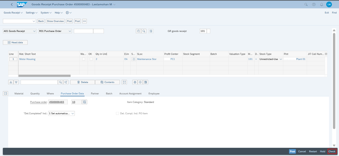Screen dimensions: 339x156
Task: Open the notifications bell
Action: pos(321,4)
